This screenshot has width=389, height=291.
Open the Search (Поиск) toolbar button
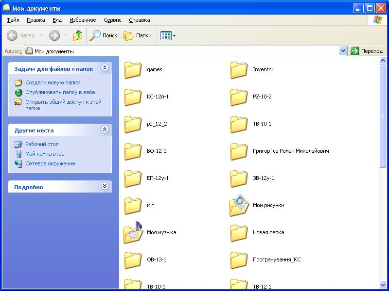[103, 35]
